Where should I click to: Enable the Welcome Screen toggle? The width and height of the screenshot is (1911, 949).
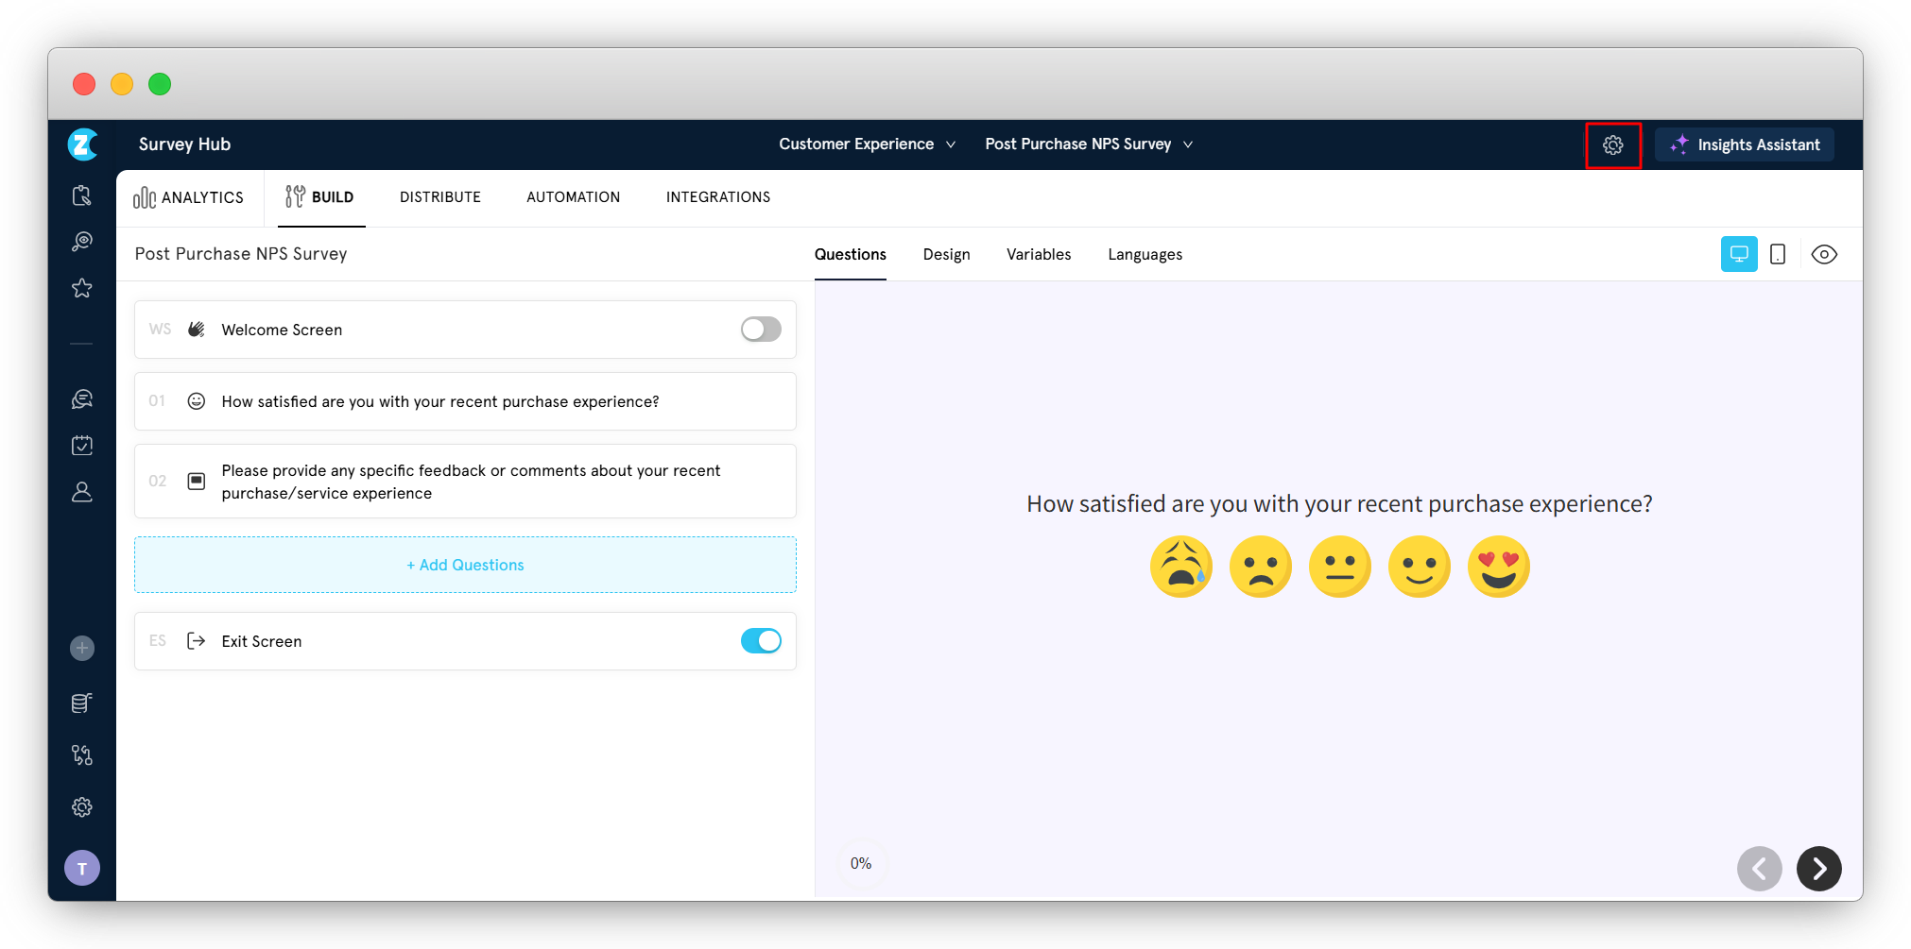coord(760,330)
